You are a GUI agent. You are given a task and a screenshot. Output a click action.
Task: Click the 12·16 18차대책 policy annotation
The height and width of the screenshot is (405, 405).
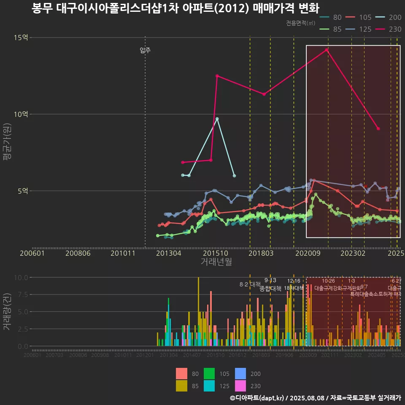point(294,284)
